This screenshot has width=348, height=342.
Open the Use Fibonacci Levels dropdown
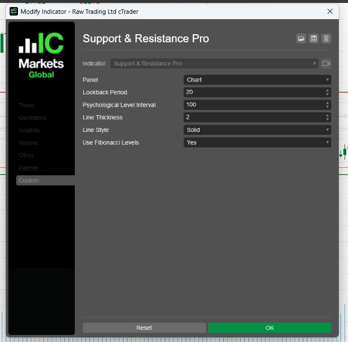pyautogui.click(x=257, y=142)
